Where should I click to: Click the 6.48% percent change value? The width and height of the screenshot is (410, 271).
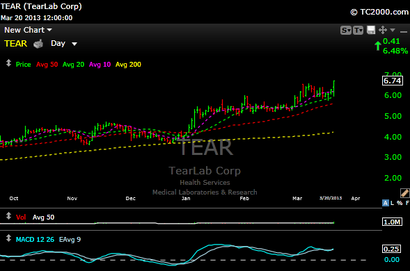(x=395, y=51)
